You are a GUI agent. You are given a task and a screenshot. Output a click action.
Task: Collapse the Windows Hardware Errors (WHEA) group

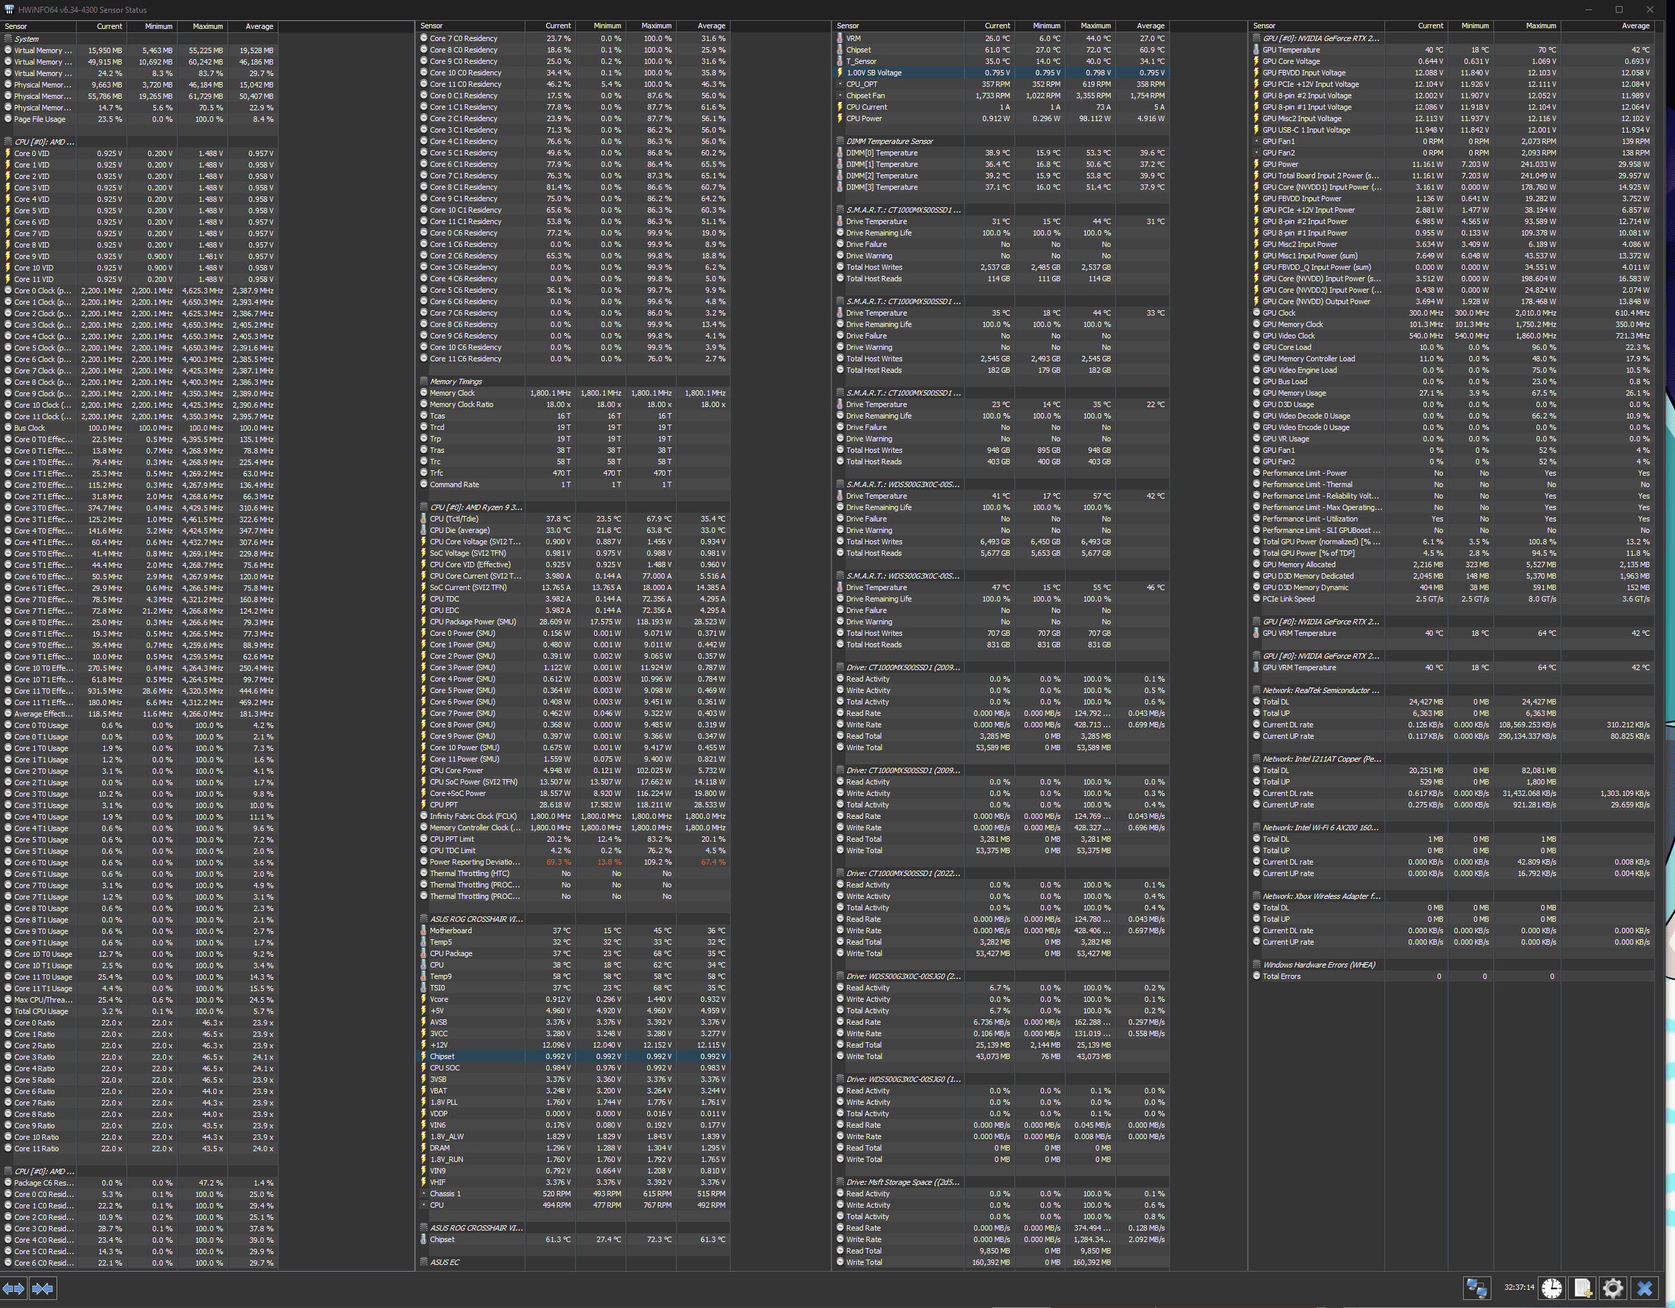pos(1318,965)
